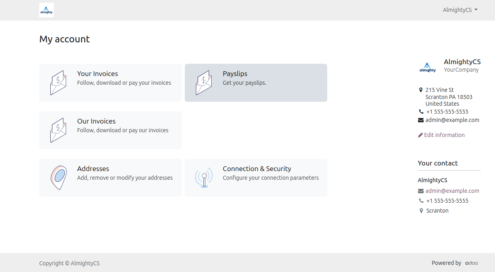
Task: Click the Payslips envelope icon
Action: (204, 82)
